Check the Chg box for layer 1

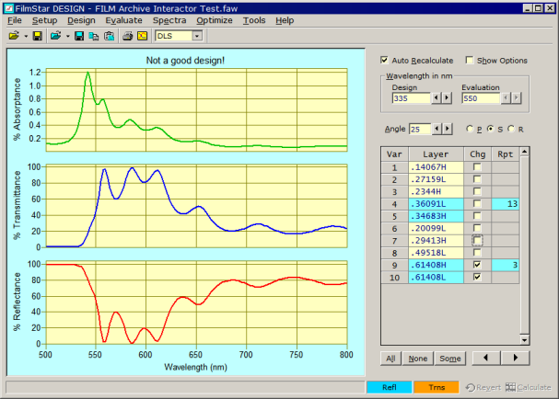pyautogui.click(x=477, y=166)
